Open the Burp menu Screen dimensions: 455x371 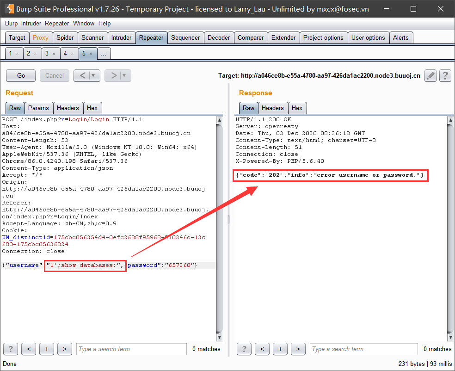click(x=11, y=24)
